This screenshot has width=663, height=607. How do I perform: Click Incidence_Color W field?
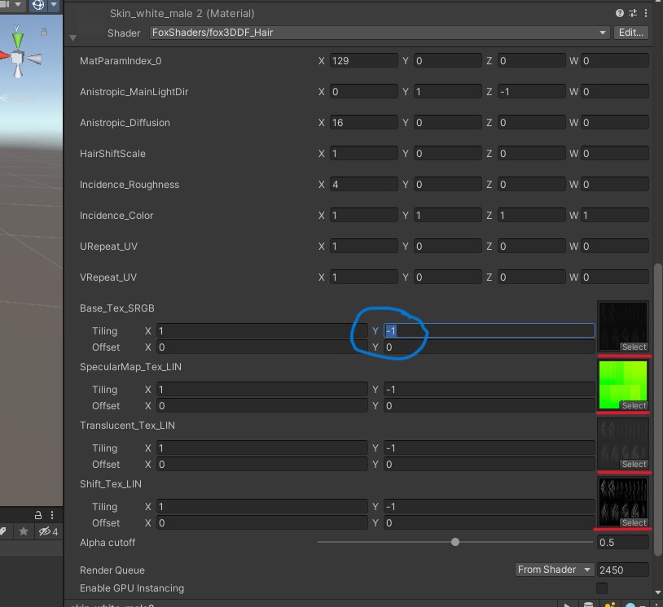click(x=615, y=215)
